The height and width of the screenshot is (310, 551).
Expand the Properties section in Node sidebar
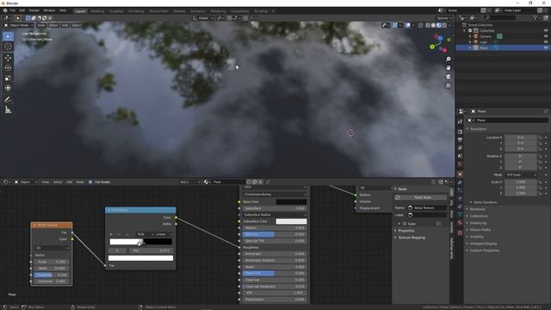[x=406, y=231]
